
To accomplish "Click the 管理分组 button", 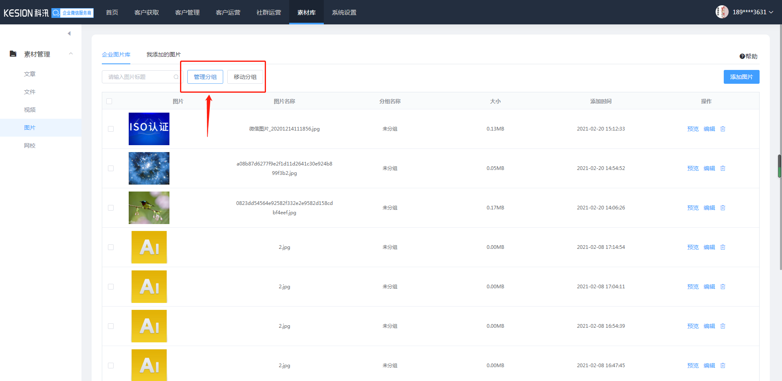I will click(x=205, y=77).
